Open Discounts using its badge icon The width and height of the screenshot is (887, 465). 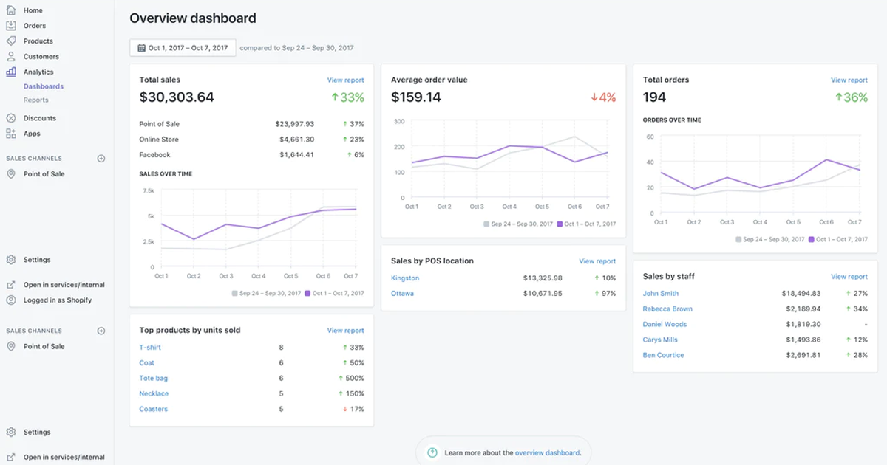(x=11, y=118)
